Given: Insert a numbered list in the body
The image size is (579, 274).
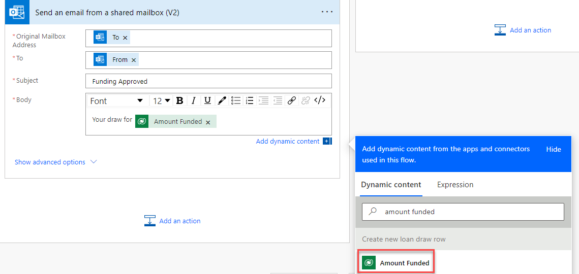Looking at the screenshot, I should click(x=250, y=100).
